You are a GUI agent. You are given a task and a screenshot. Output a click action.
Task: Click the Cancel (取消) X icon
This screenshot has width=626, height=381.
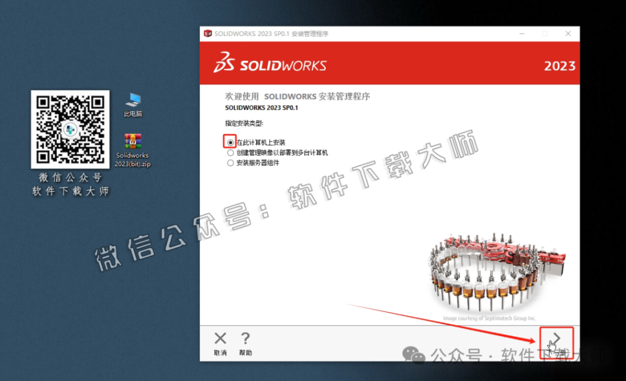point(220,339)
